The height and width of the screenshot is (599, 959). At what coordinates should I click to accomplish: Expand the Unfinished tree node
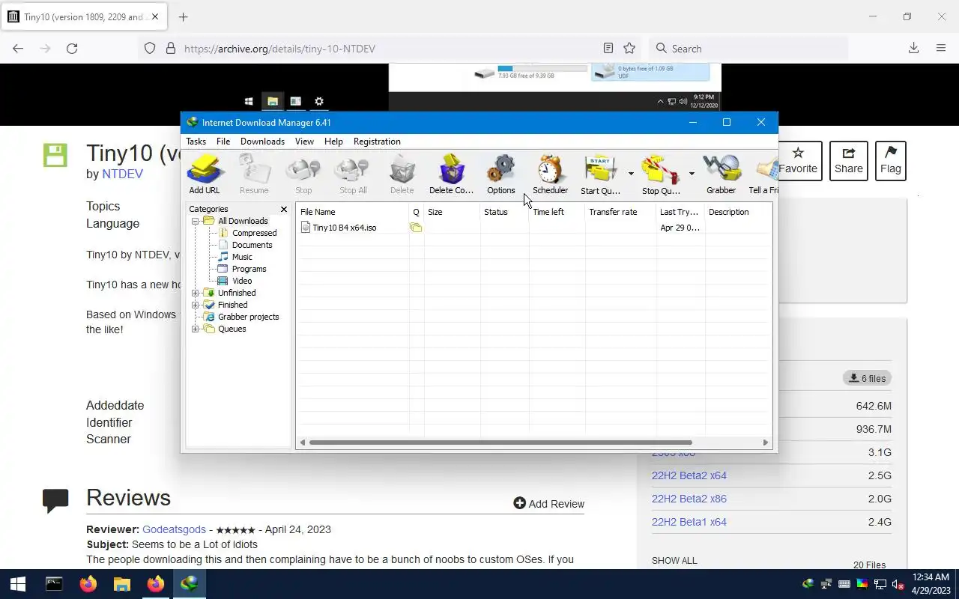click(x=195, y=293)
